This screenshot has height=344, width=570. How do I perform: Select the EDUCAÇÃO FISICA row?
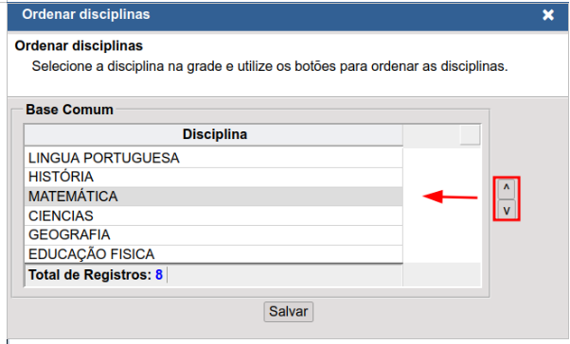click(214, 254)
